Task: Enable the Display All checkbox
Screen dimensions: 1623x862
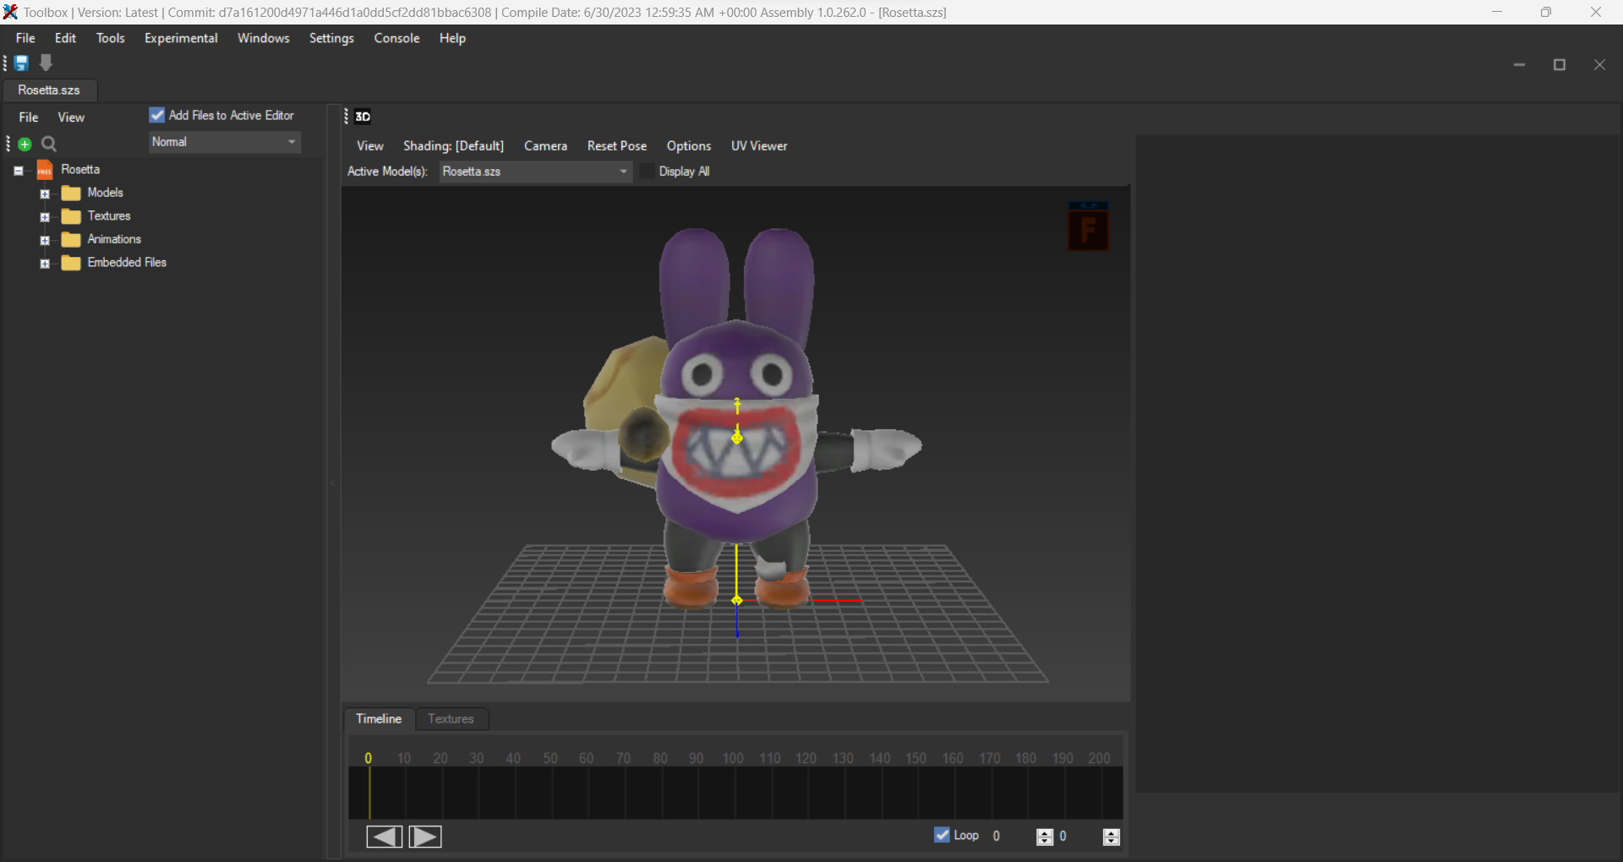Action: (648, 172)
